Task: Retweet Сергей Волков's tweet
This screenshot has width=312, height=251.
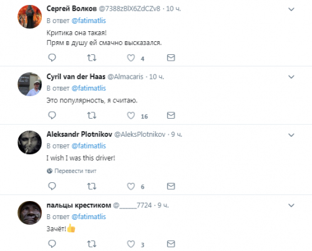Action: 92,57
